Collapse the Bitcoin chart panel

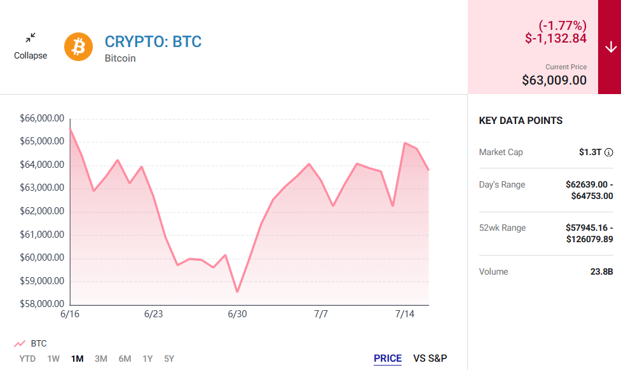pyautogui.click(x=31, y=46)
